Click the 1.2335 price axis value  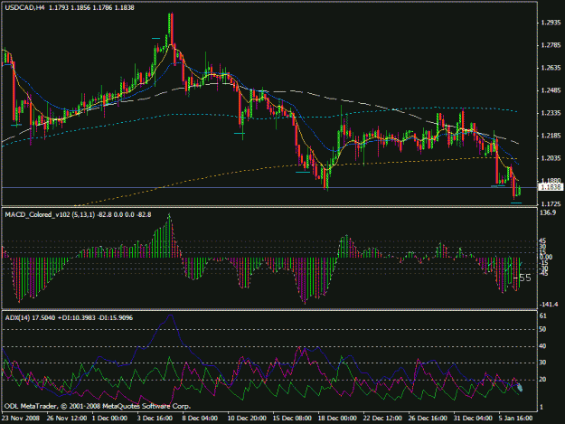coord(551,113)
